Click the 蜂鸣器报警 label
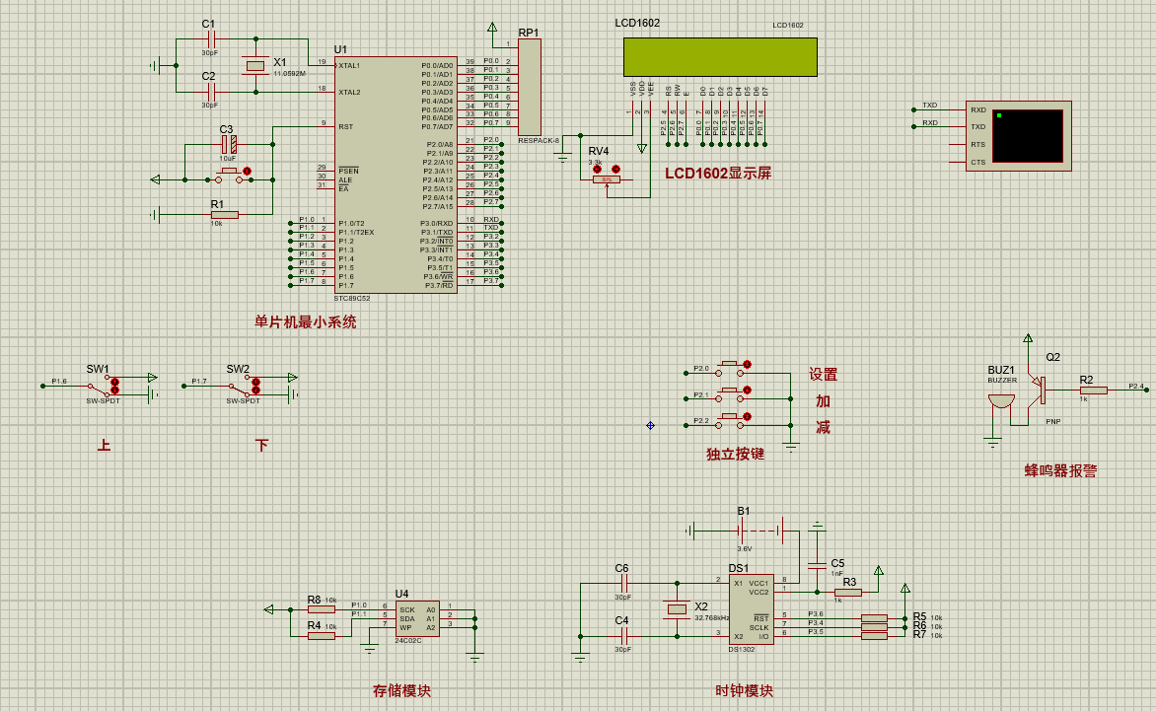Screen dimensions: 1156x711 1061,470
